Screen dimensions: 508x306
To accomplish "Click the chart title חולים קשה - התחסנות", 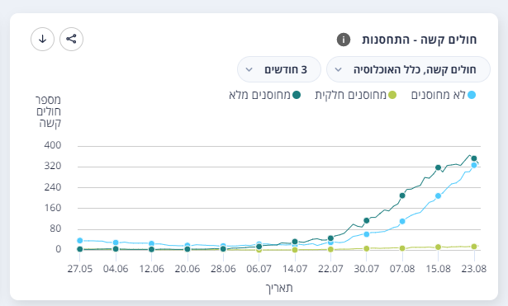I will tap(420, 40).
